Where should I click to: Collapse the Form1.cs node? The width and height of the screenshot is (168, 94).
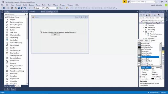pyautogui.click(x=143, y=32)
